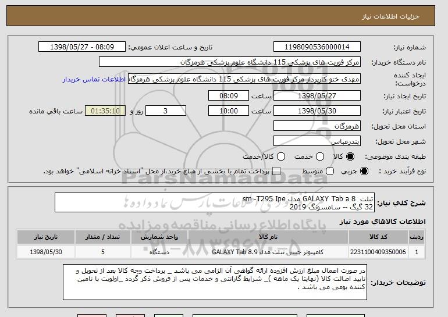This screenshot has width=448, height=317.
Task: Click the تاریخ نیاز column header
Action: click(x=46, y=237)
